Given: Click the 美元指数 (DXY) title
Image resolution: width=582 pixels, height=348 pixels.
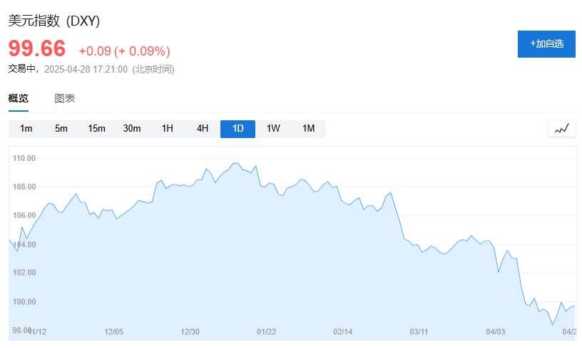Looking at the screenshot, I should point(54,21).
